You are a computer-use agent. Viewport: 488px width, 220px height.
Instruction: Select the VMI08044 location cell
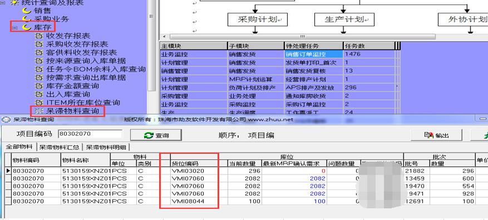199,201
